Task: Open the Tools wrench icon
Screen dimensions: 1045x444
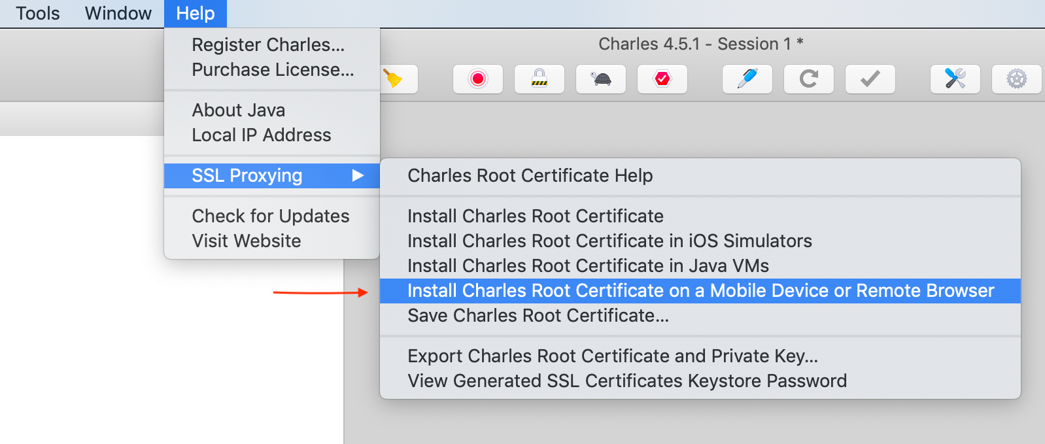Action: coord(955,79)
